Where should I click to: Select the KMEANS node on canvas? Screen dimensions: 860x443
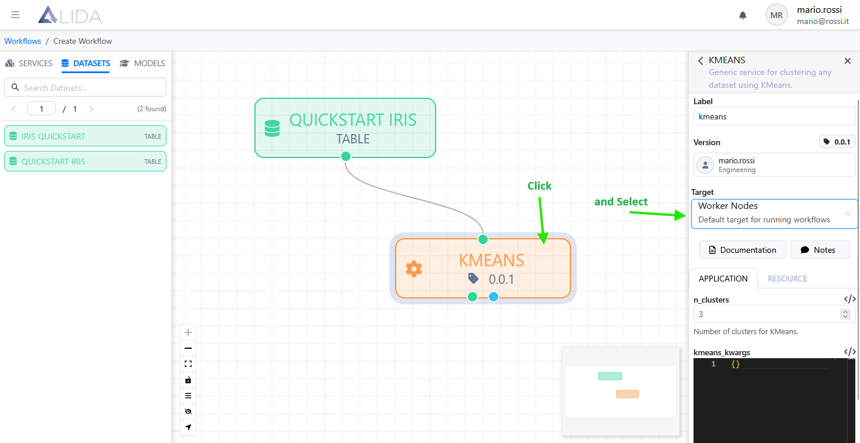(483, 268)
